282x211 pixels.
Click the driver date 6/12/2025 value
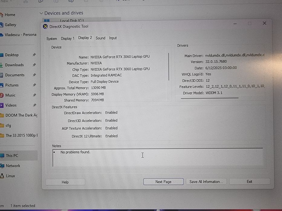(221, 68)
